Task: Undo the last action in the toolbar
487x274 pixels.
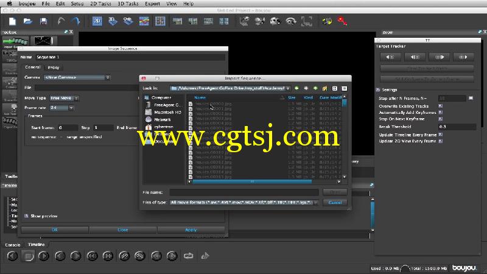Action: (61, 21)
